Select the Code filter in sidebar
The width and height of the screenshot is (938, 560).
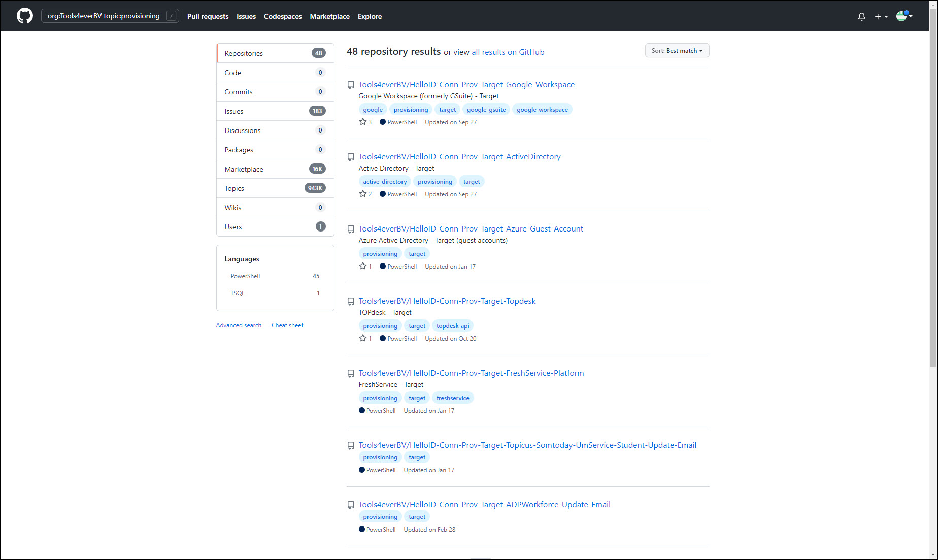275,73
